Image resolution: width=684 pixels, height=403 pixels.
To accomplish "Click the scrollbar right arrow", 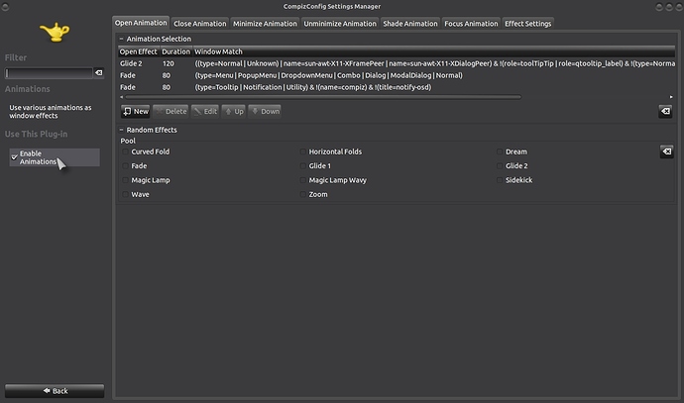I will coord(671,97).
